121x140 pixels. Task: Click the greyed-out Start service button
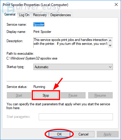pos(19,95)
